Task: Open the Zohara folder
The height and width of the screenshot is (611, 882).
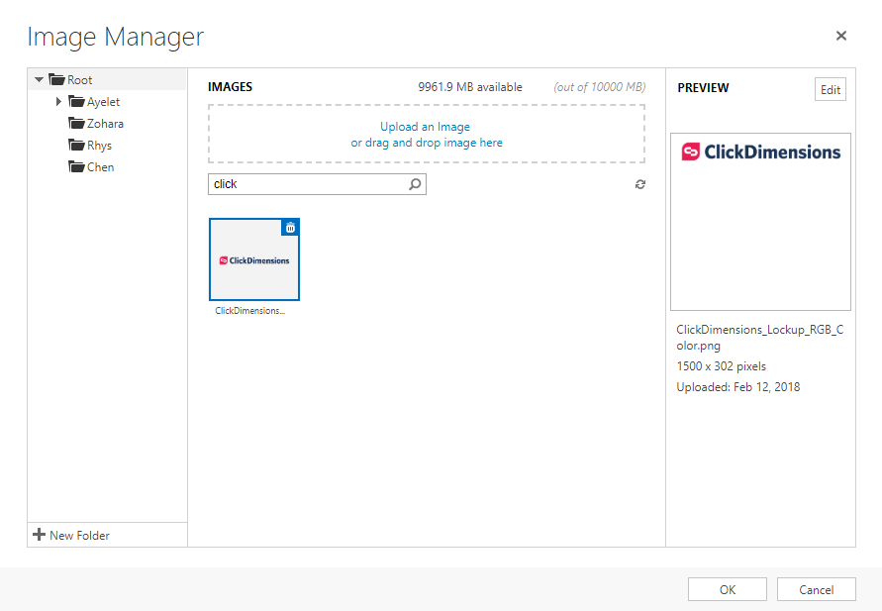Action: pos(105,124)
